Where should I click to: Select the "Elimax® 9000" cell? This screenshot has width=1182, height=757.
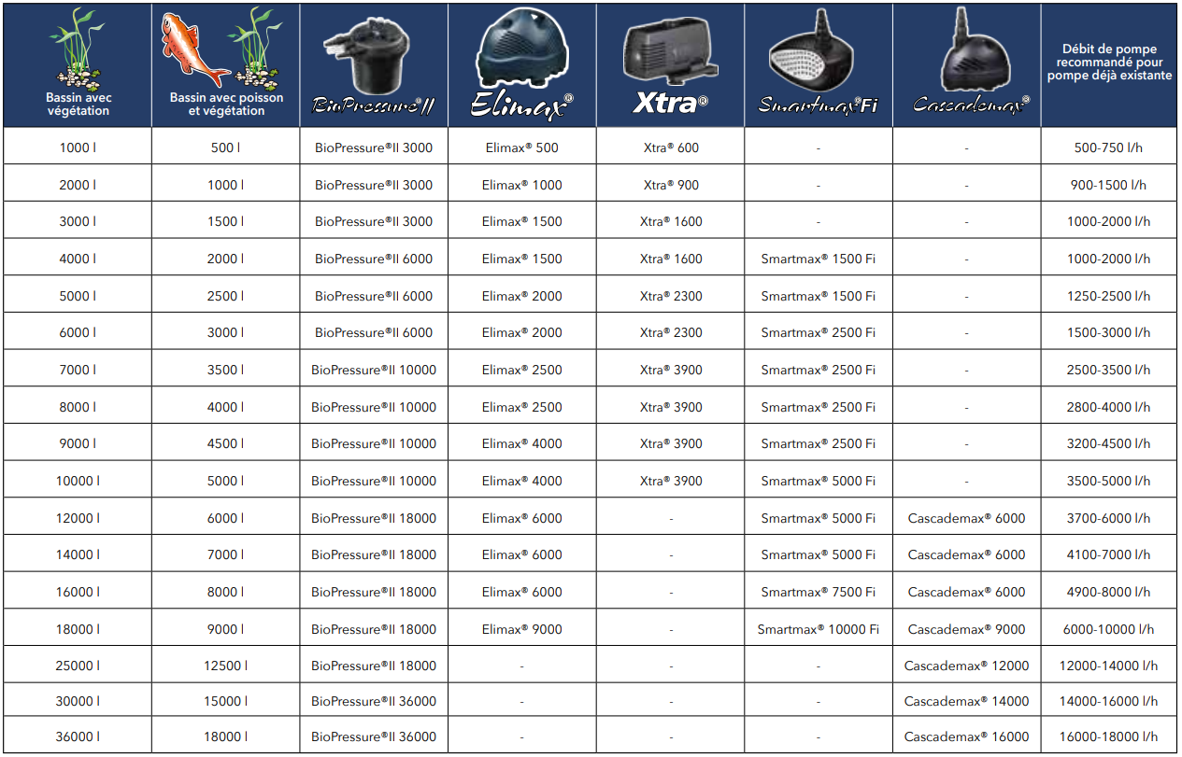tap(522, 629)
